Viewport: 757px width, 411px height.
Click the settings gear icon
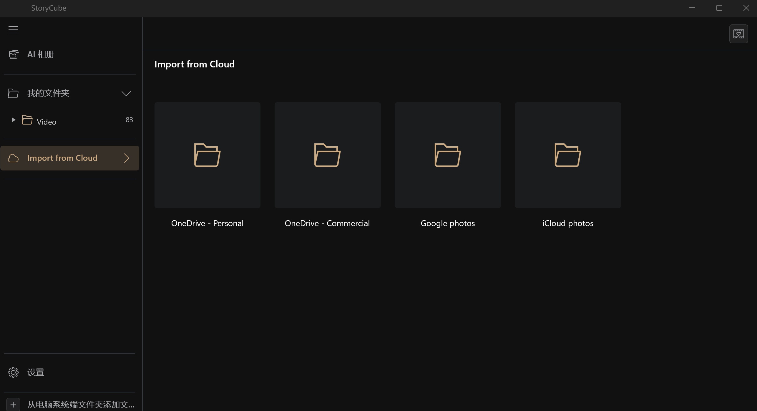(13, 372)
